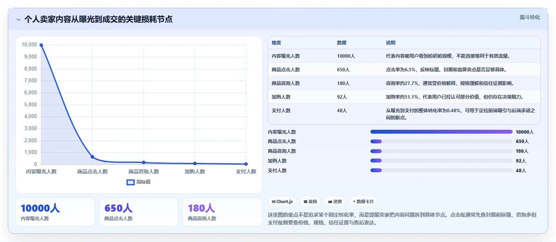Click the 48人 value beside progress bar
Image resolution: width=556 pixels, height=242 pixels.
[521, 170]
